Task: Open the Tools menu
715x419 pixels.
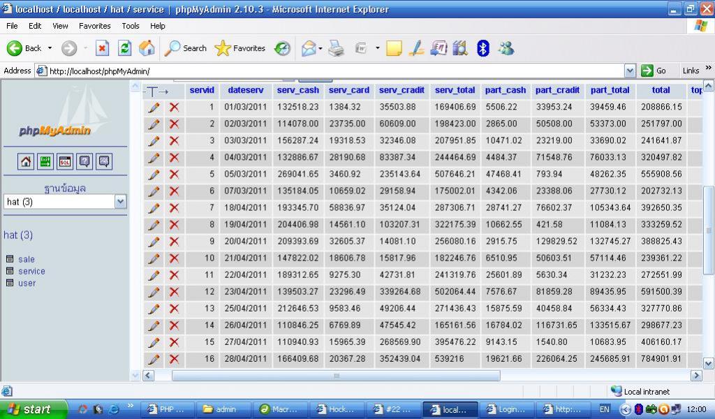Action: (131, 26)
